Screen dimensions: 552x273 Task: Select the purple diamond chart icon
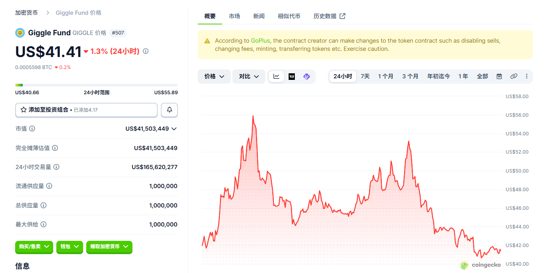tap(306, 76)
